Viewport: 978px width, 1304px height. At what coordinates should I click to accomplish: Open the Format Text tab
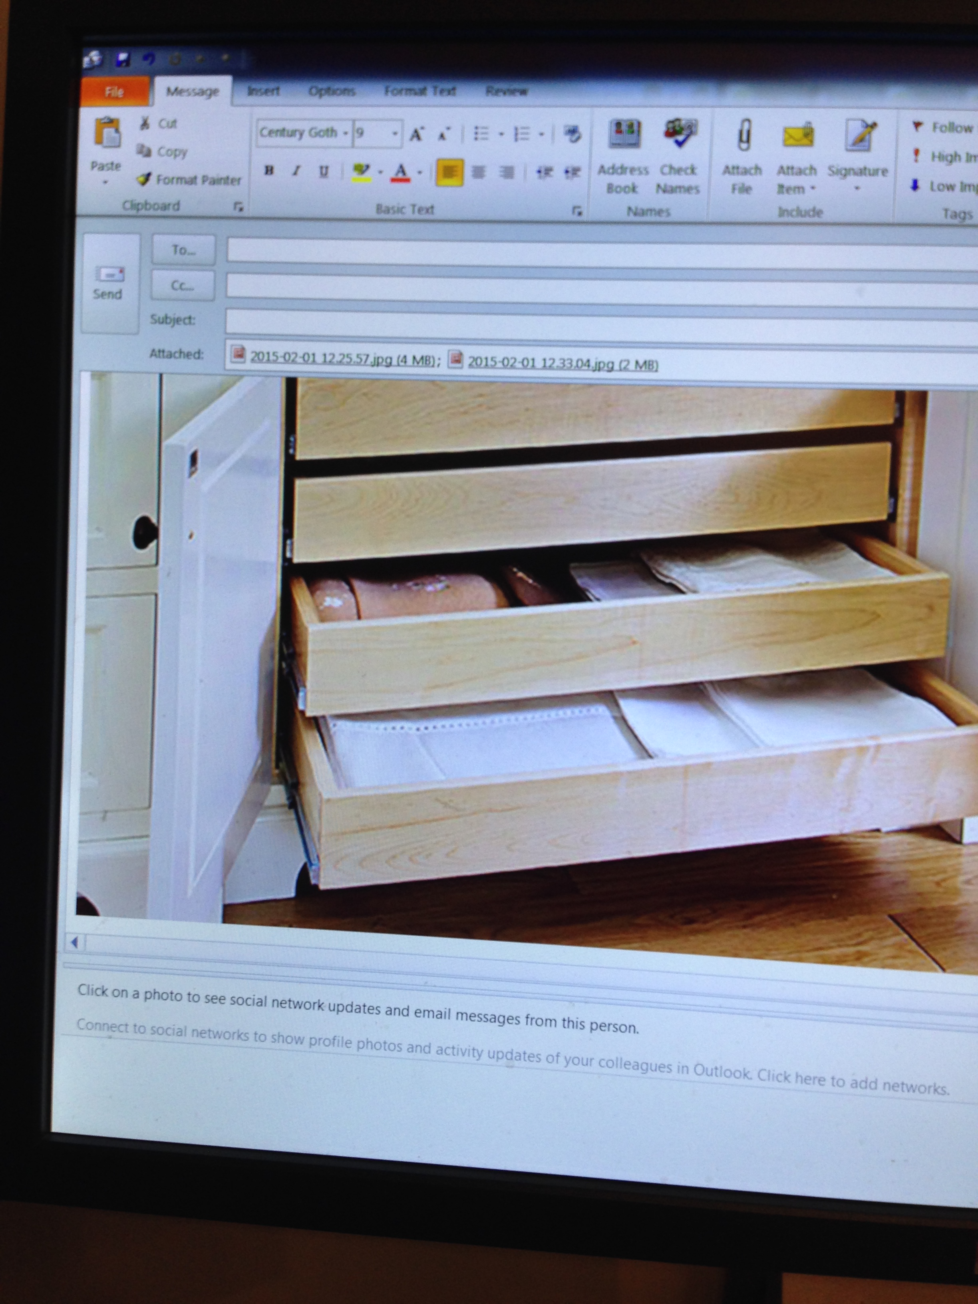(420, 91)
